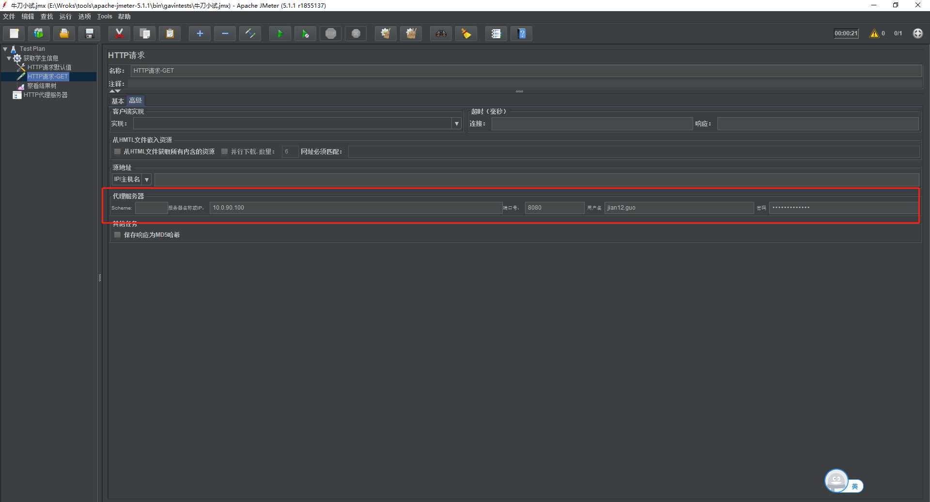Click the parallel download count field
The height and width of the screenshot is (502, 930).
pos(290,152)
